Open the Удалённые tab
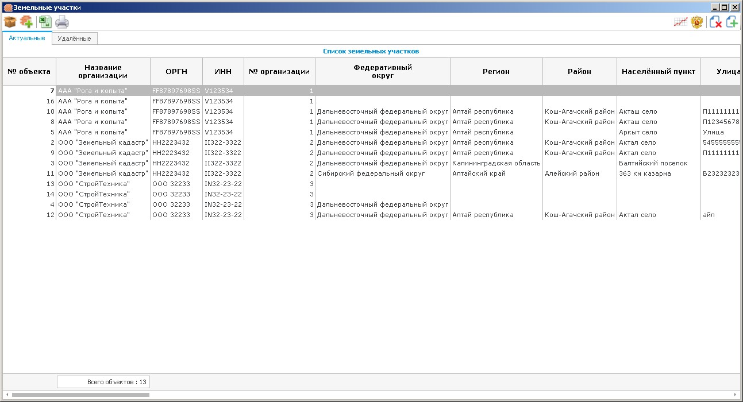Viewport: 743px width, 402px height. tap(74, 38)
